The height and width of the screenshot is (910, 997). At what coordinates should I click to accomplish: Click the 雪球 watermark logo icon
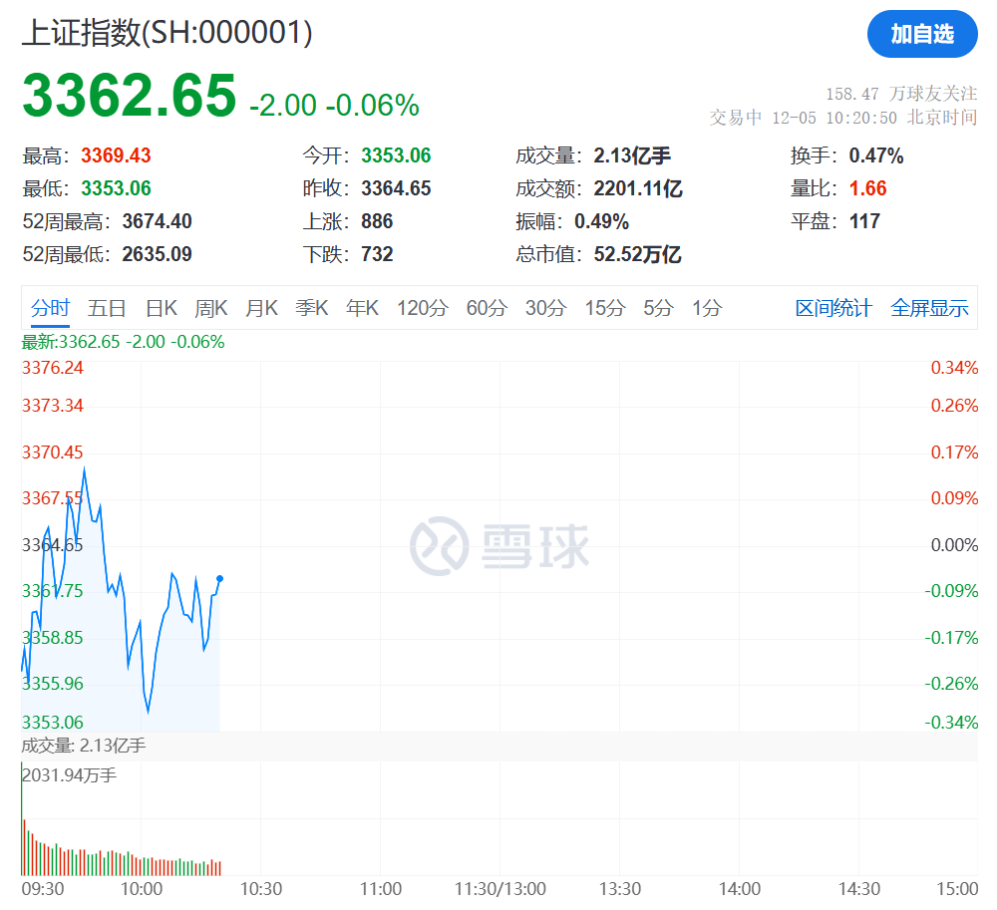(440, 546)
